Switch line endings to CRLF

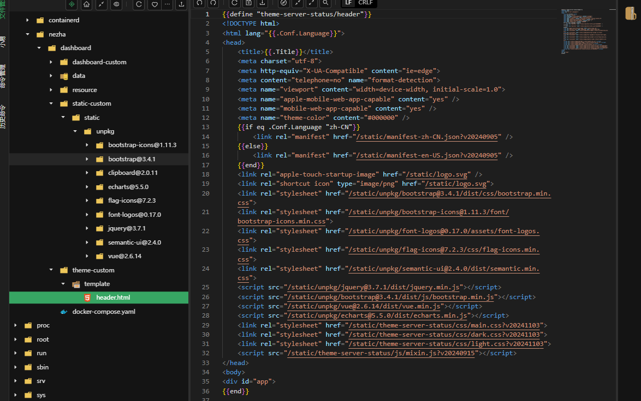365,3
